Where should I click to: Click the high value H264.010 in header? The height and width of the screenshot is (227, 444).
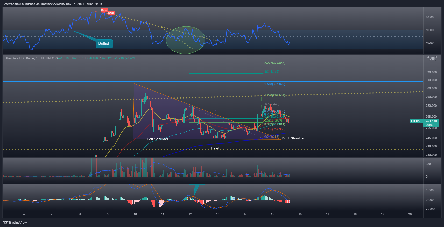coord(77,58)
